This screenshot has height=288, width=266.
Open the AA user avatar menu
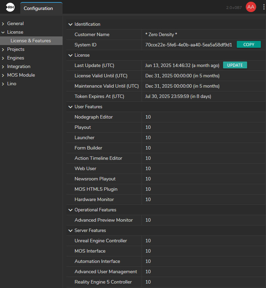coord(251,7)
